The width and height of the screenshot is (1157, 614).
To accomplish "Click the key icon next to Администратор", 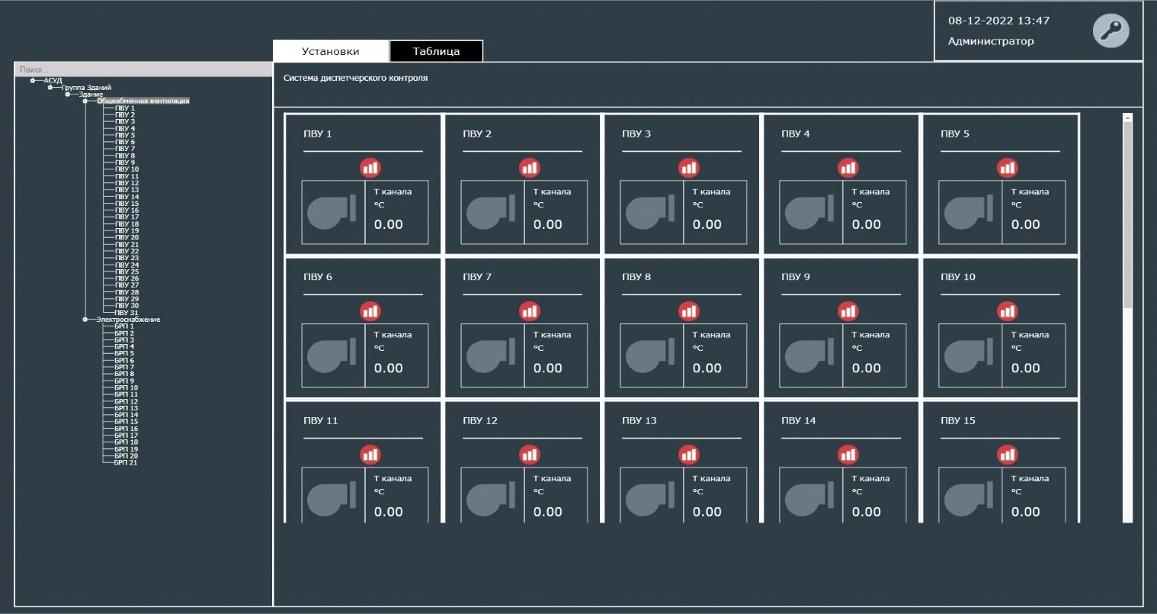I will [1110, 30].
